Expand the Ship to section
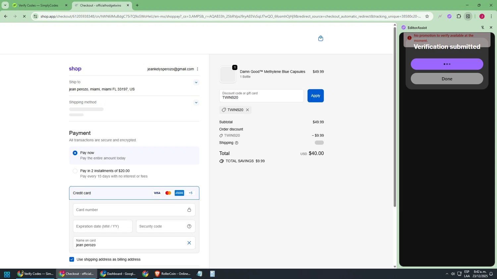The height and width of the screenshot is (279, 497). (196, 82)
